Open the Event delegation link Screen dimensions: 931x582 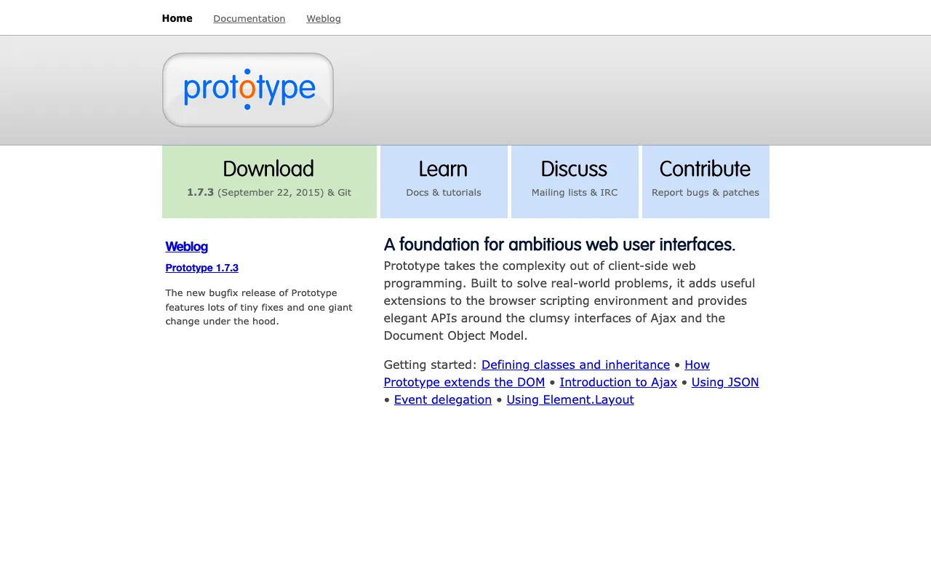443,399
